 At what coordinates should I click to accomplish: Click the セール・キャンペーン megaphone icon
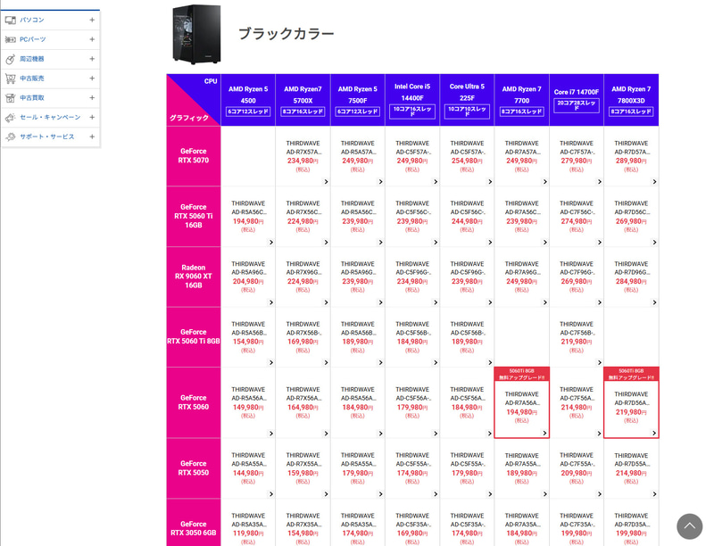point(11,118)
